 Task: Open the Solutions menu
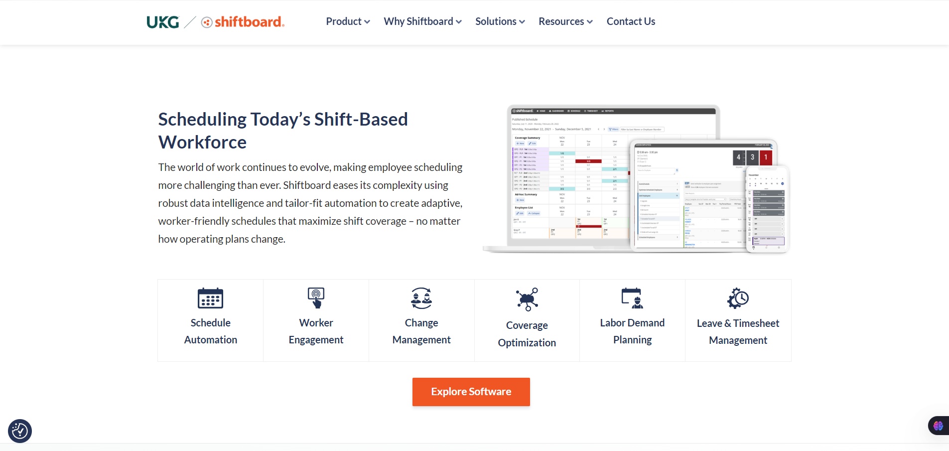click(500, 21)
